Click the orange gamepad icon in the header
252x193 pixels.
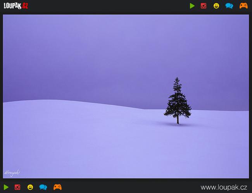tap(243, 6)
